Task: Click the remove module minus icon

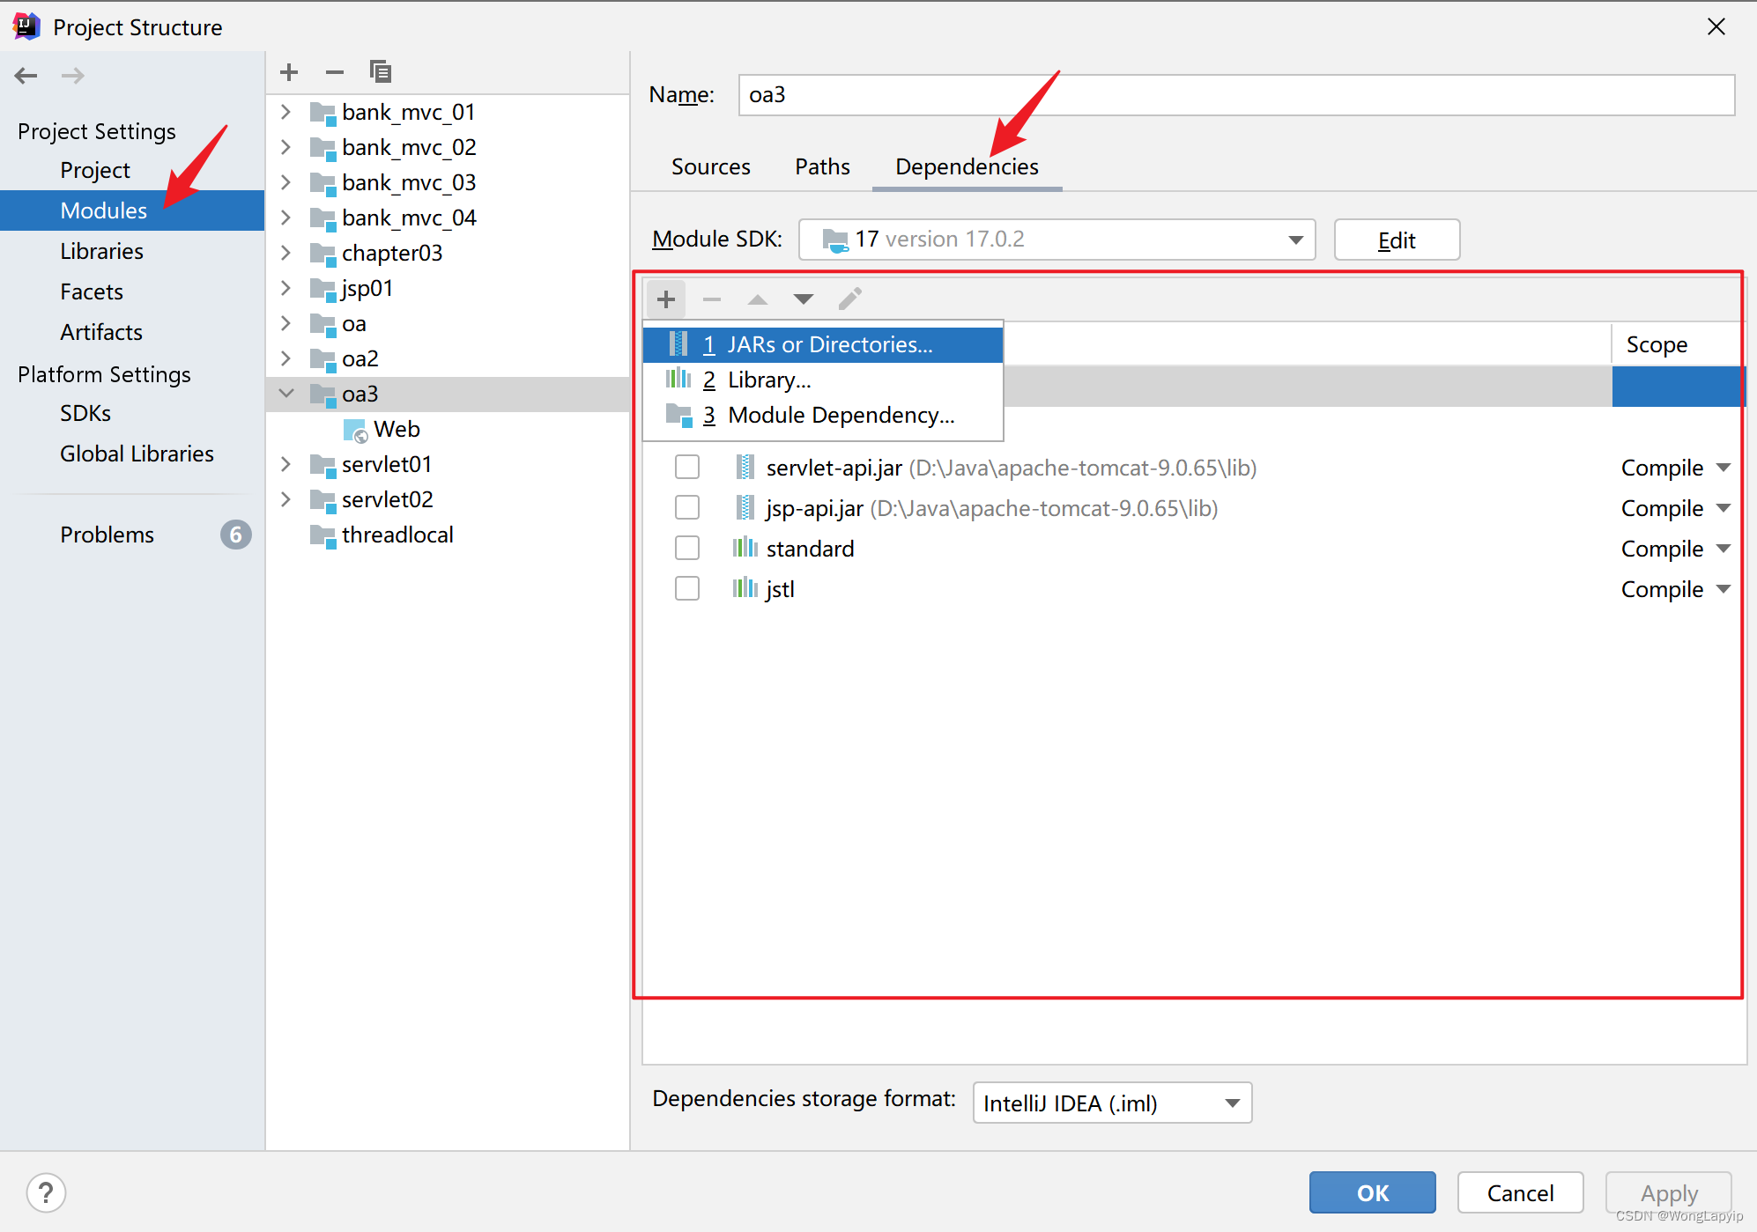Action: [x=335, y=72]
